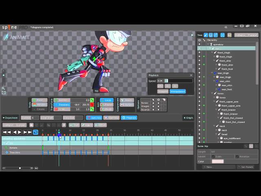Click the wrench settings icon in Tree panel
The image size is (261, 196).
(229, 35)
